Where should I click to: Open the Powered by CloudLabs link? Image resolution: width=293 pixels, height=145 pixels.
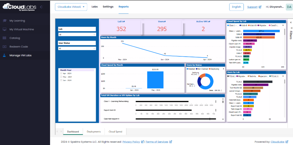tap(278, 142)
